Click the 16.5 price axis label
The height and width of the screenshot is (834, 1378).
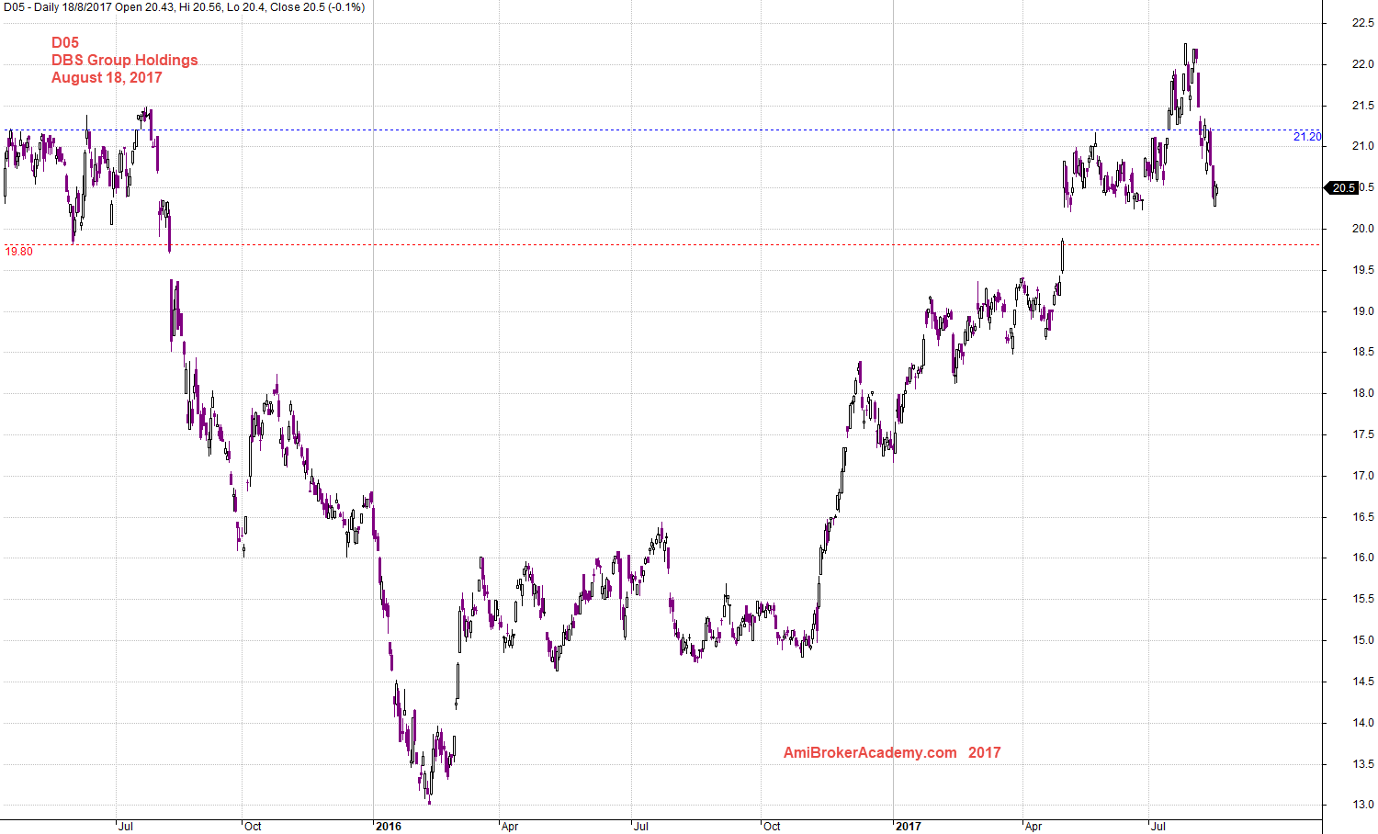click(1363, 517)
